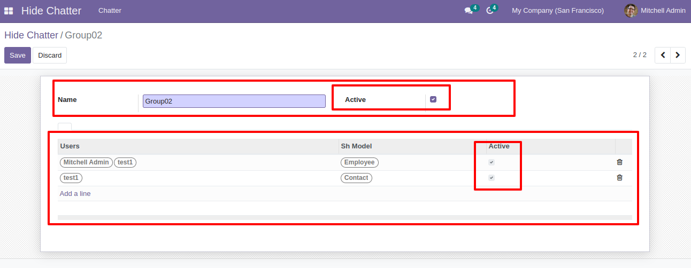Open the Chatter menu
The height and width of the screenshot is (268, 691).
pos(110,11)
